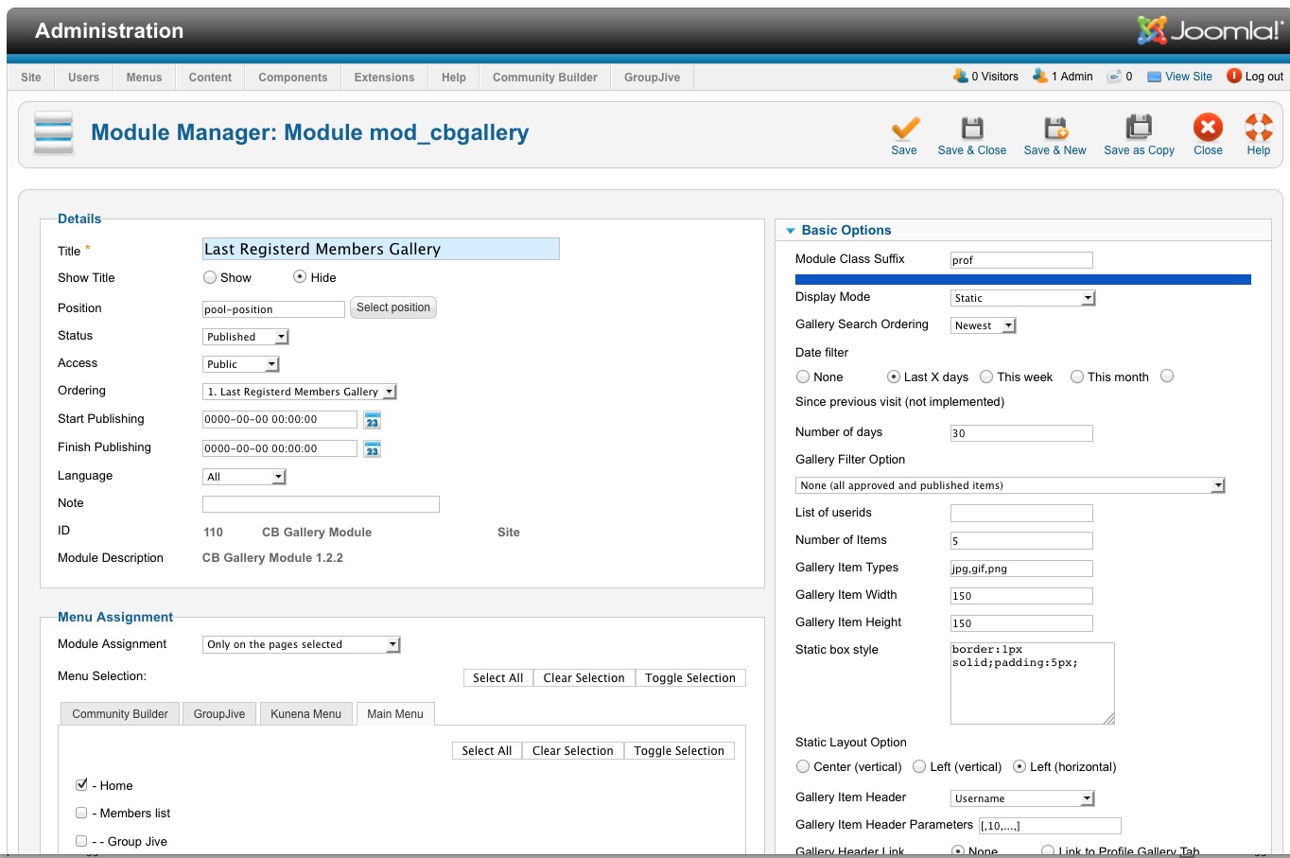This screenshot has height=858, width=1290.
Task: Select Center (vertical) layout option
Action: point(803,766)
